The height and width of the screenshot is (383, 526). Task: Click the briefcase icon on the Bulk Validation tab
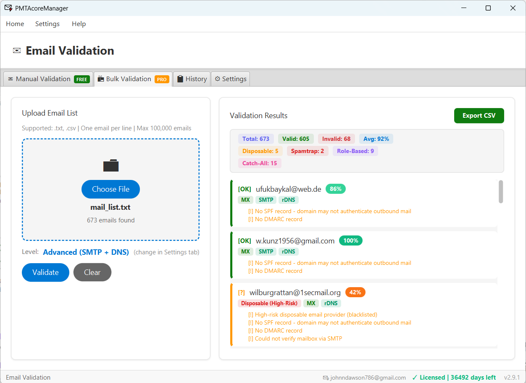pyautogui.click(x=100, y=79)
